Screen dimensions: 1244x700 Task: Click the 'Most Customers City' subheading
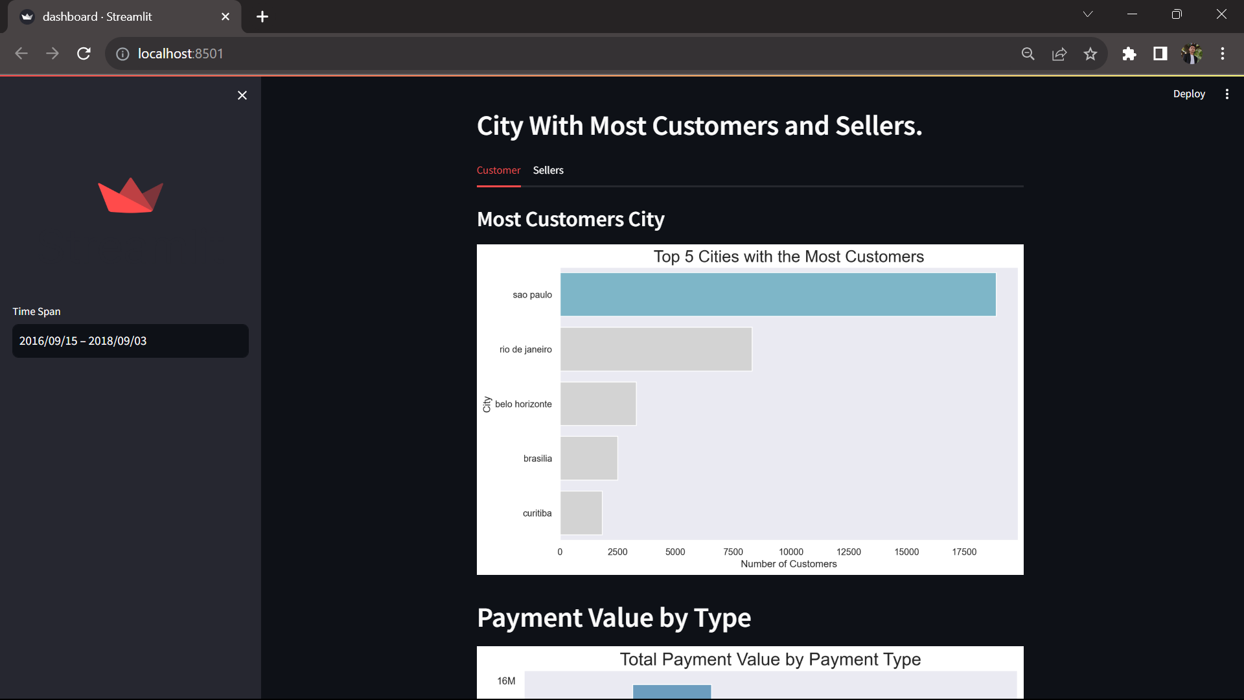pyautogui.click(x=571, y=219)
